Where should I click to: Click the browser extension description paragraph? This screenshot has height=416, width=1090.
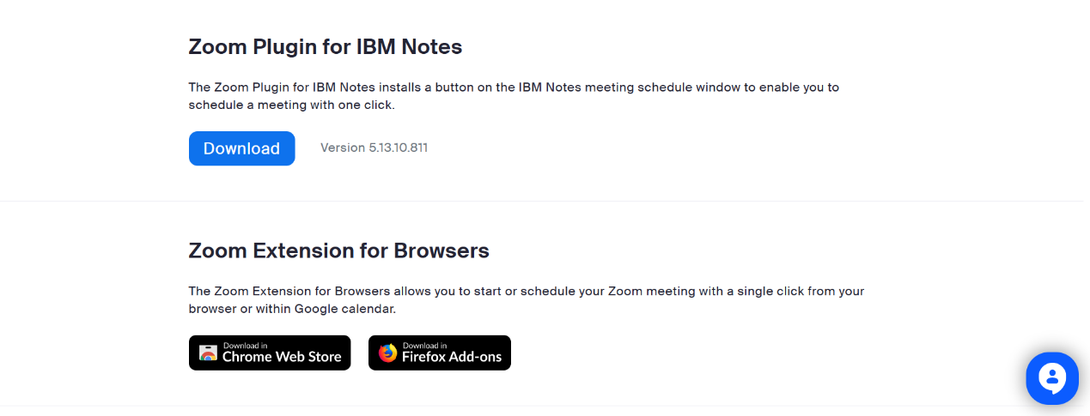526,299
